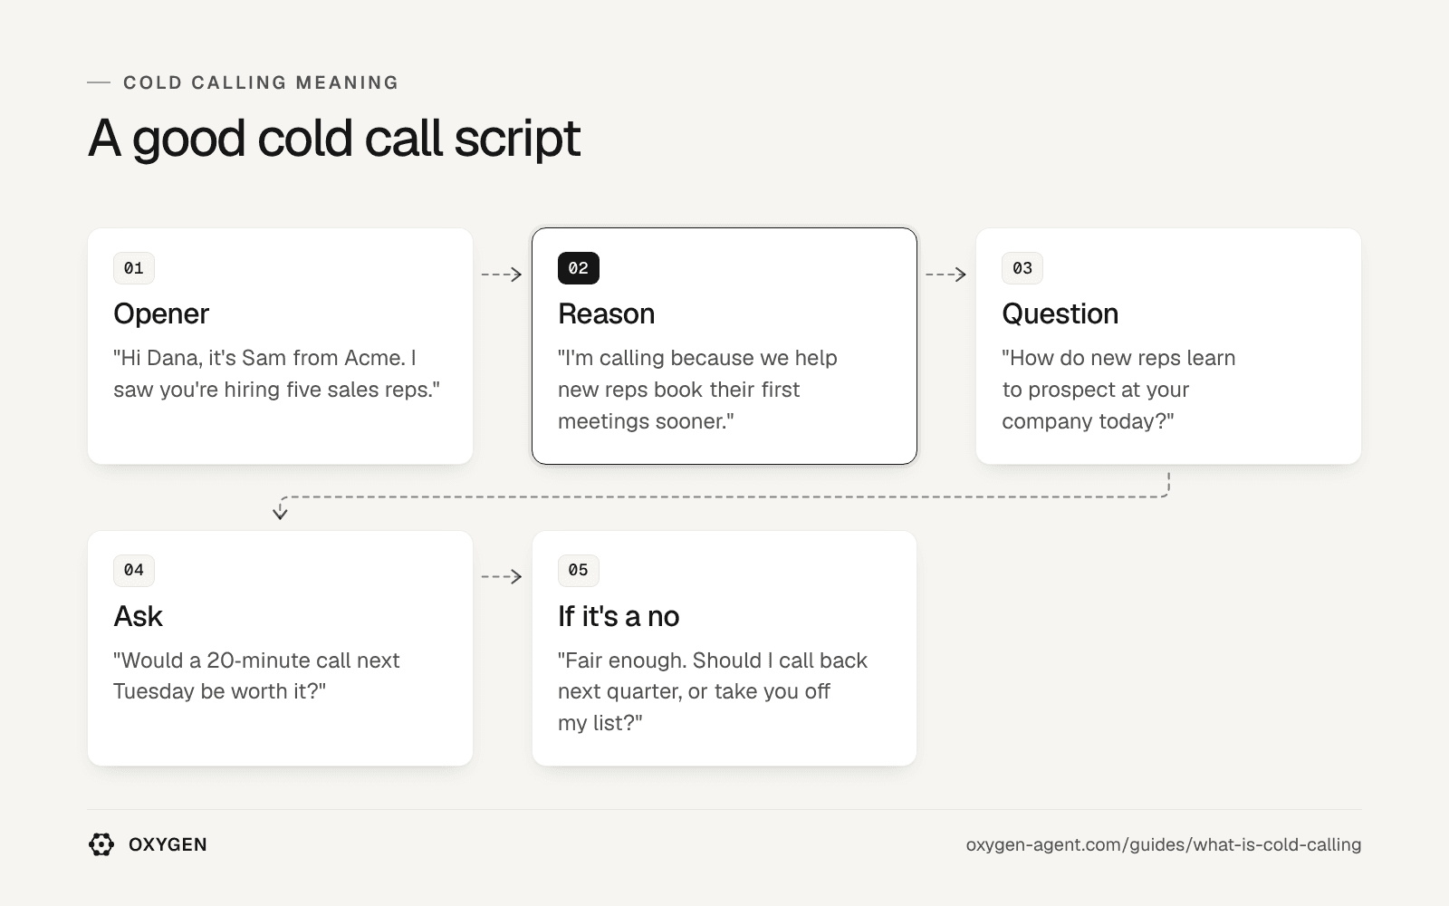Click the "If it's a no" heading
1449x906 pixels.
point(619,616)
